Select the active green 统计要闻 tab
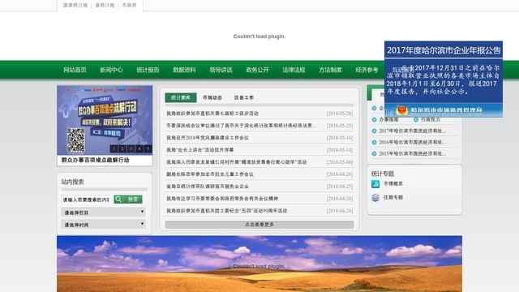519x292 pixels. 181,97
